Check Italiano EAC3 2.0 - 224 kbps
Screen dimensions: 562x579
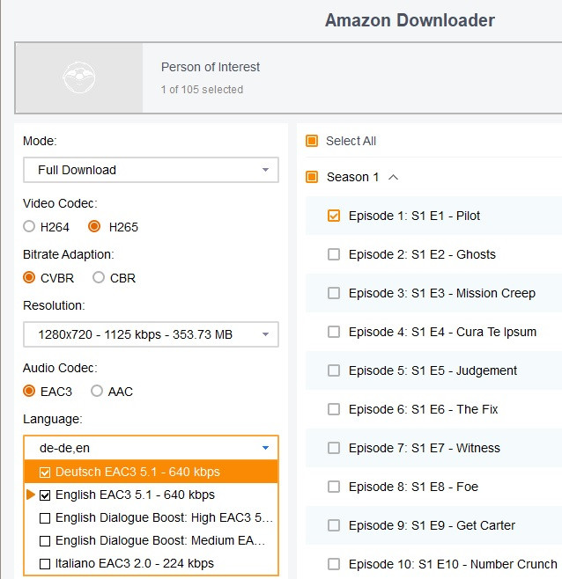46,563
